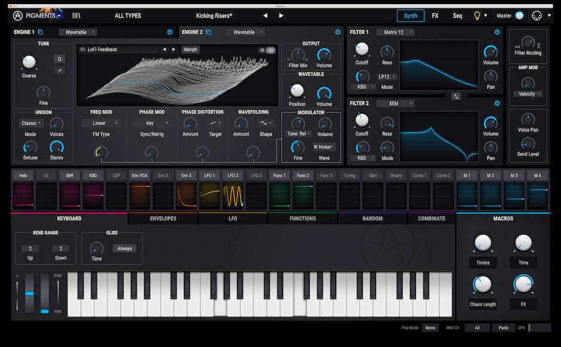Expand the Velocity dropdown under Amp Mod
561x347 pixels.
point(528,94)
